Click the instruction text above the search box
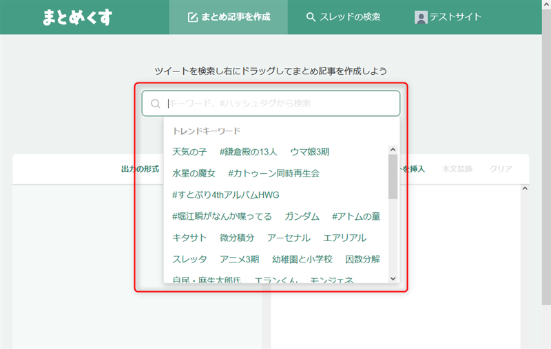This screenshot has height=349, width=551. 271,71
